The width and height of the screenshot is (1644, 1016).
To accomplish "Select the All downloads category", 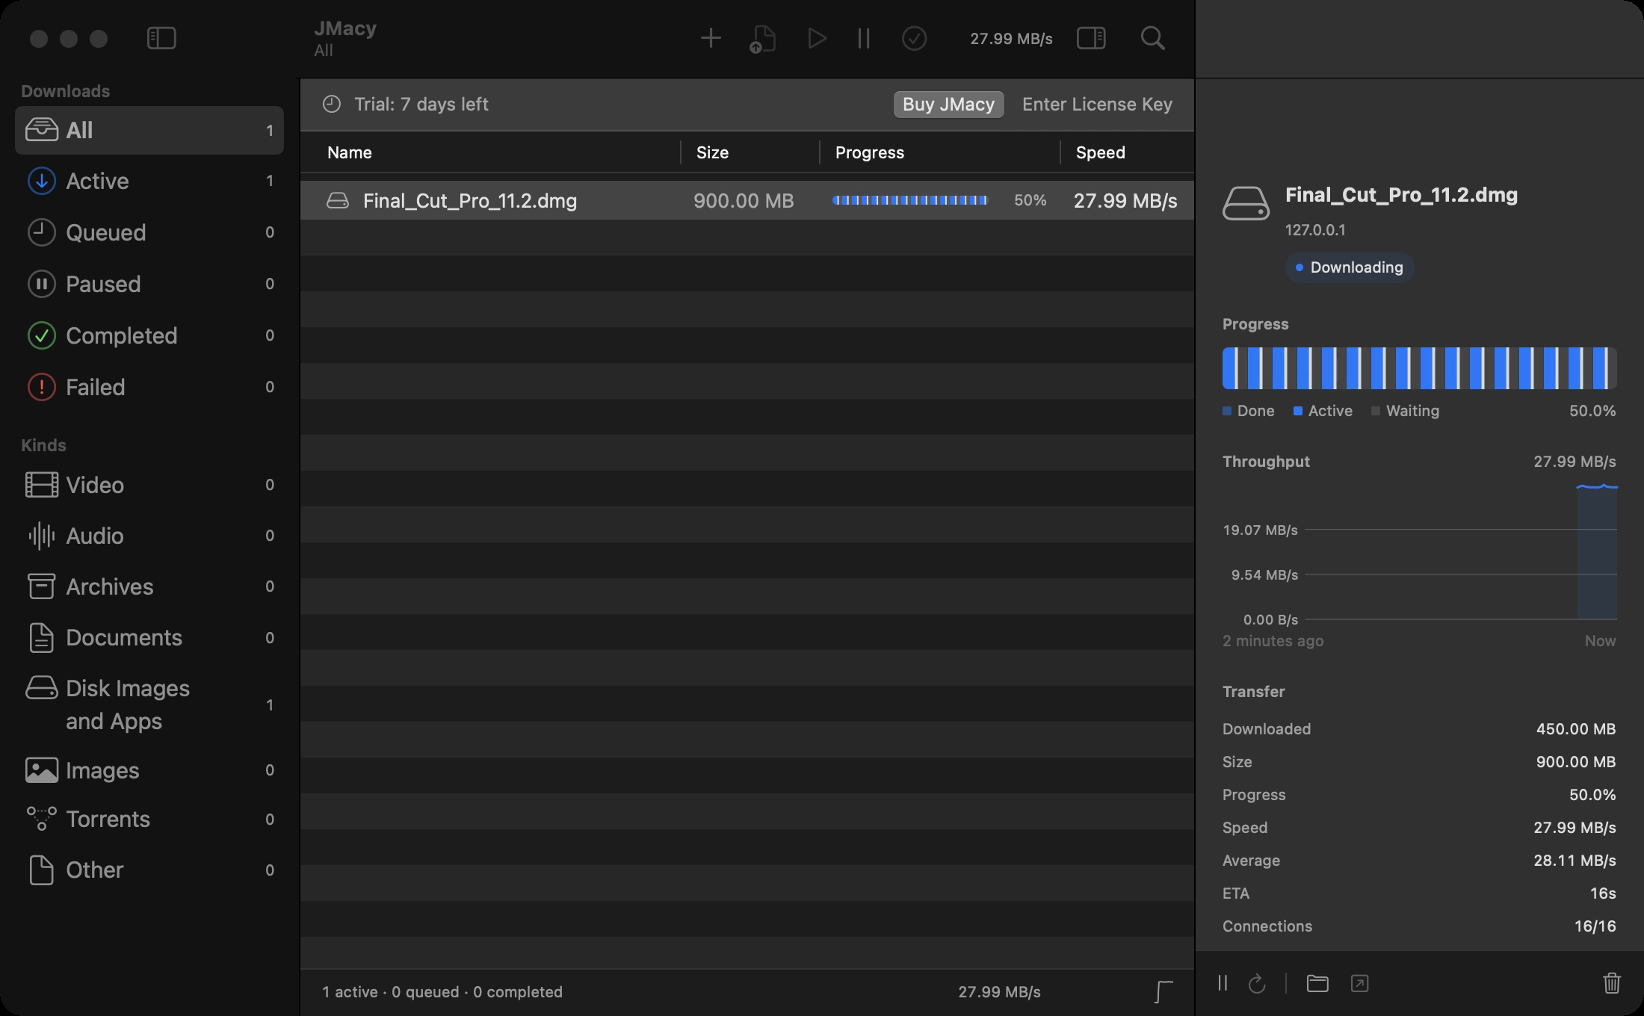I will coord(149,130).
